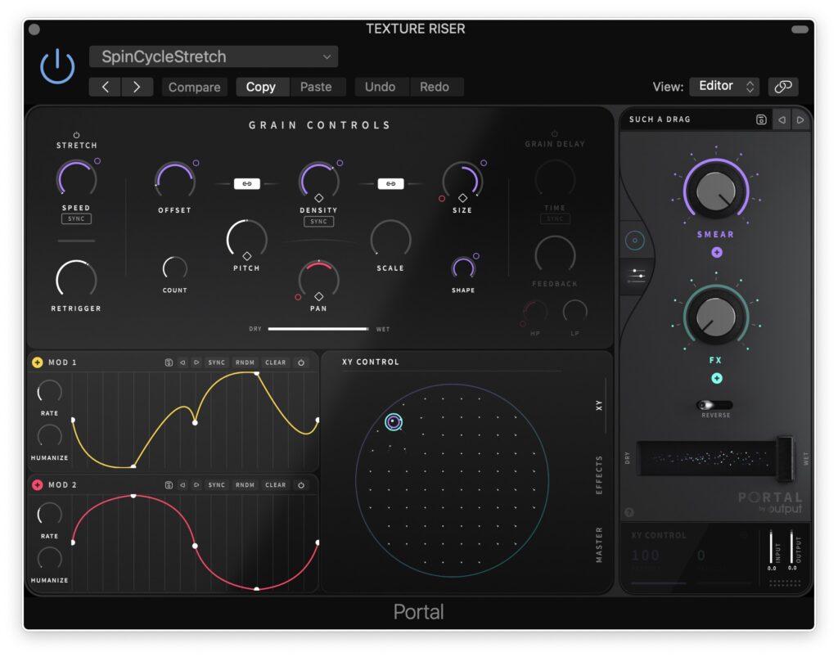The width and height of the screenshot is (838, 657).
Task: Click the link icon between Offset and Density
Action: pos(246,184)
